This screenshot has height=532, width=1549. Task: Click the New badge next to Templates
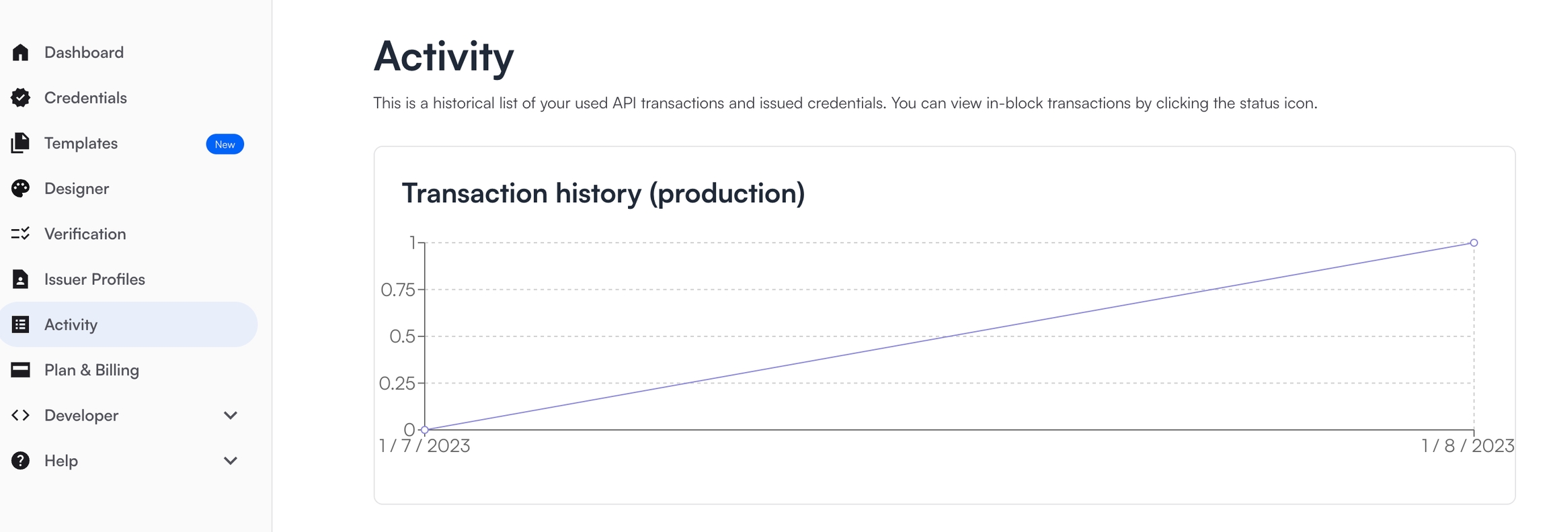(x=225, y=144)
